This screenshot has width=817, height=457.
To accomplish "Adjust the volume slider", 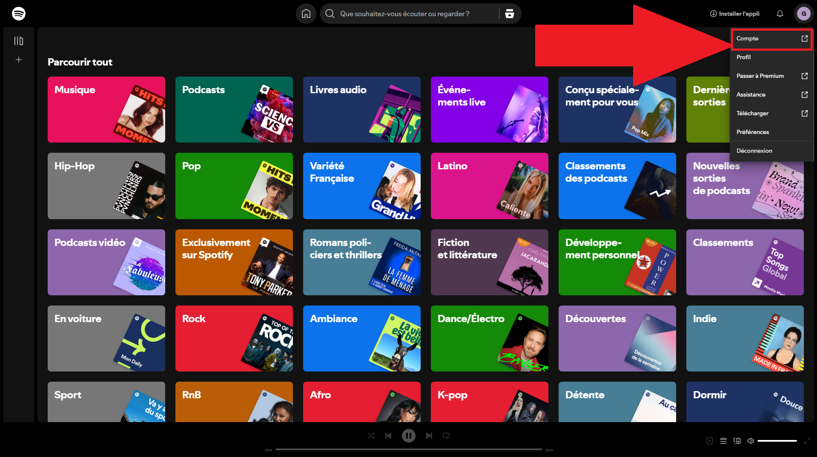I will 777,441.
